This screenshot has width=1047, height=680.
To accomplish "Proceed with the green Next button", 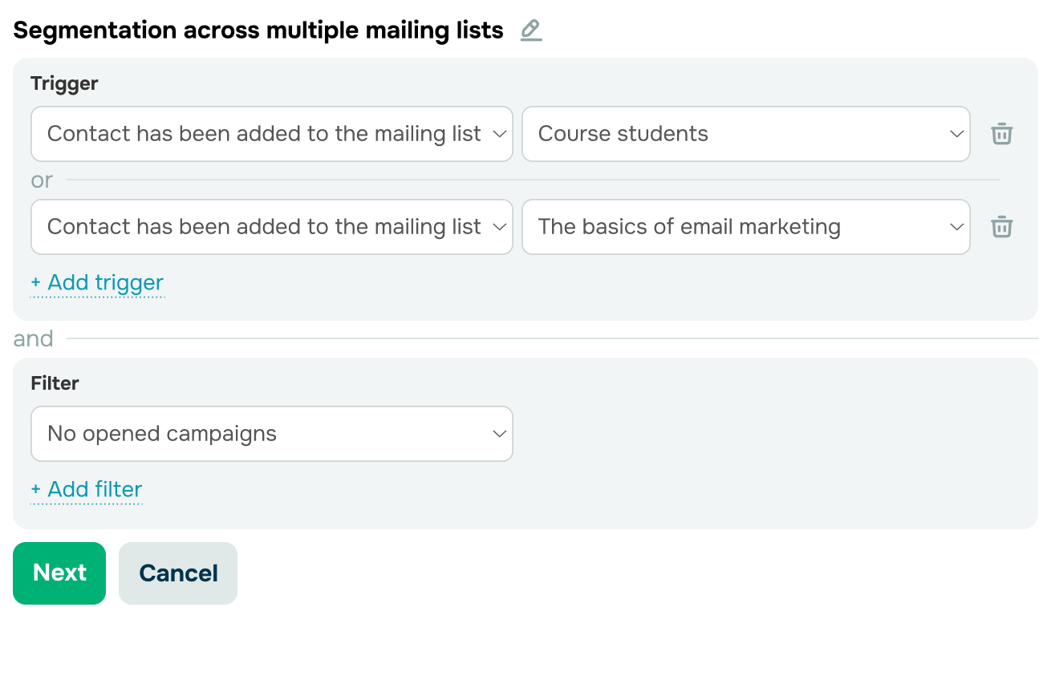I will [59, 573].
